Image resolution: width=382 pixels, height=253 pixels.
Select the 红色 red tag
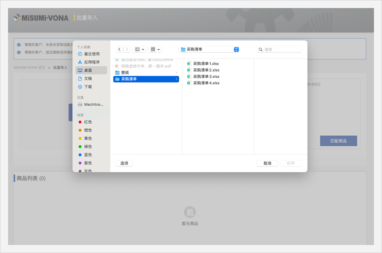(x=88, y=122)
